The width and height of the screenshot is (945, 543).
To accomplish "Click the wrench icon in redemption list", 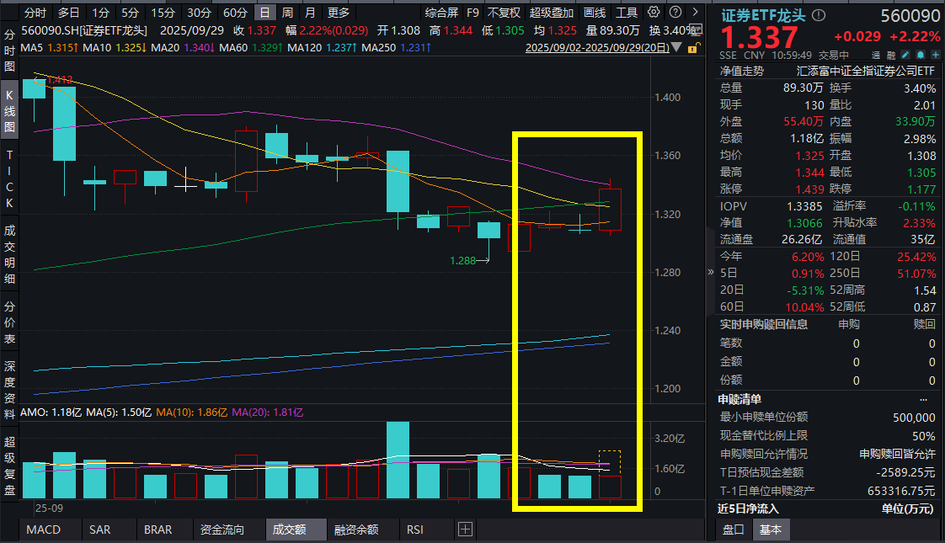I will pyautogui.click(x=925, y=399).
